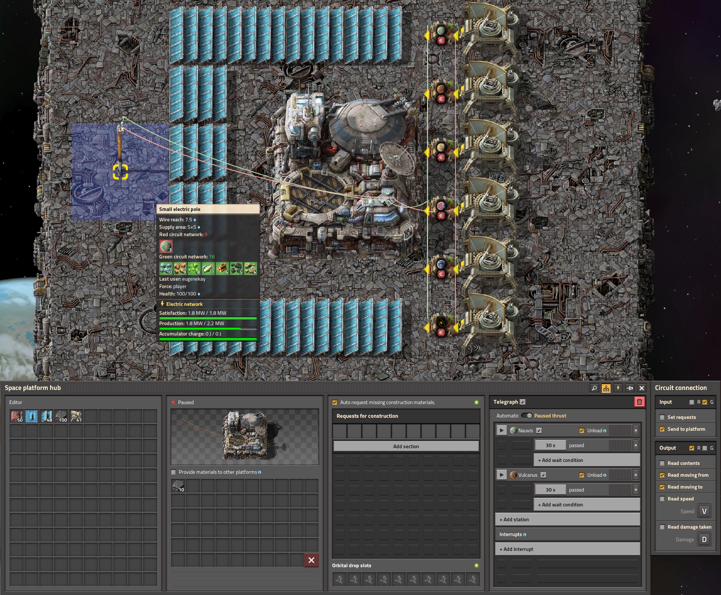This screenshot has height=595, width=721.
Task: Remove the Vulcanus station with its x button
Action: click(636, 475)
